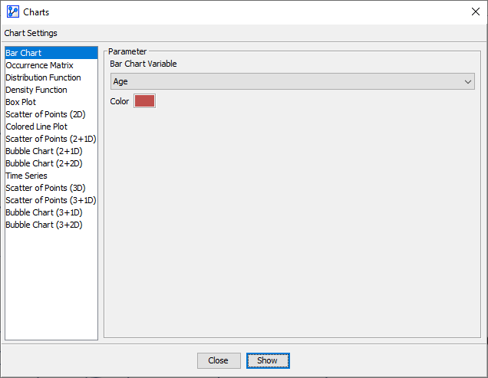The height and width of the screenshot is (378, 488).
Task: Expand the Bar Chart Variable dropdown
Action: tap(292, 81)
